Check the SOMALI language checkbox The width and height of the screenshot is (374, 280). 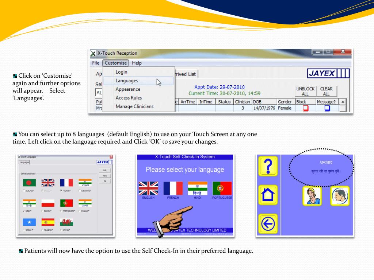(x=24, y=230)
